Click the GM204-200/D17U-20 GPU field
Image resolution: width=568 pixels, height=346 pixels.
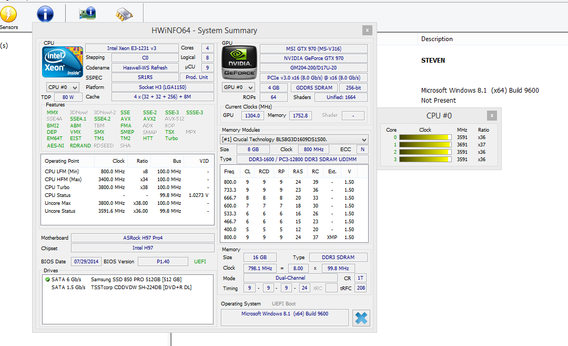313,68
